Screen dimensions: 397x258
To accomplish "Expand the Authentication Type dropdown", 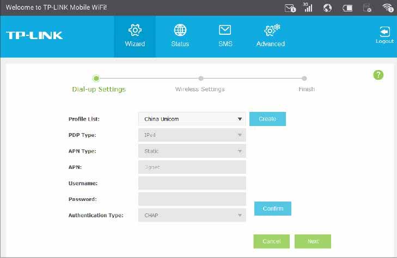I will [x=192, y=215].
